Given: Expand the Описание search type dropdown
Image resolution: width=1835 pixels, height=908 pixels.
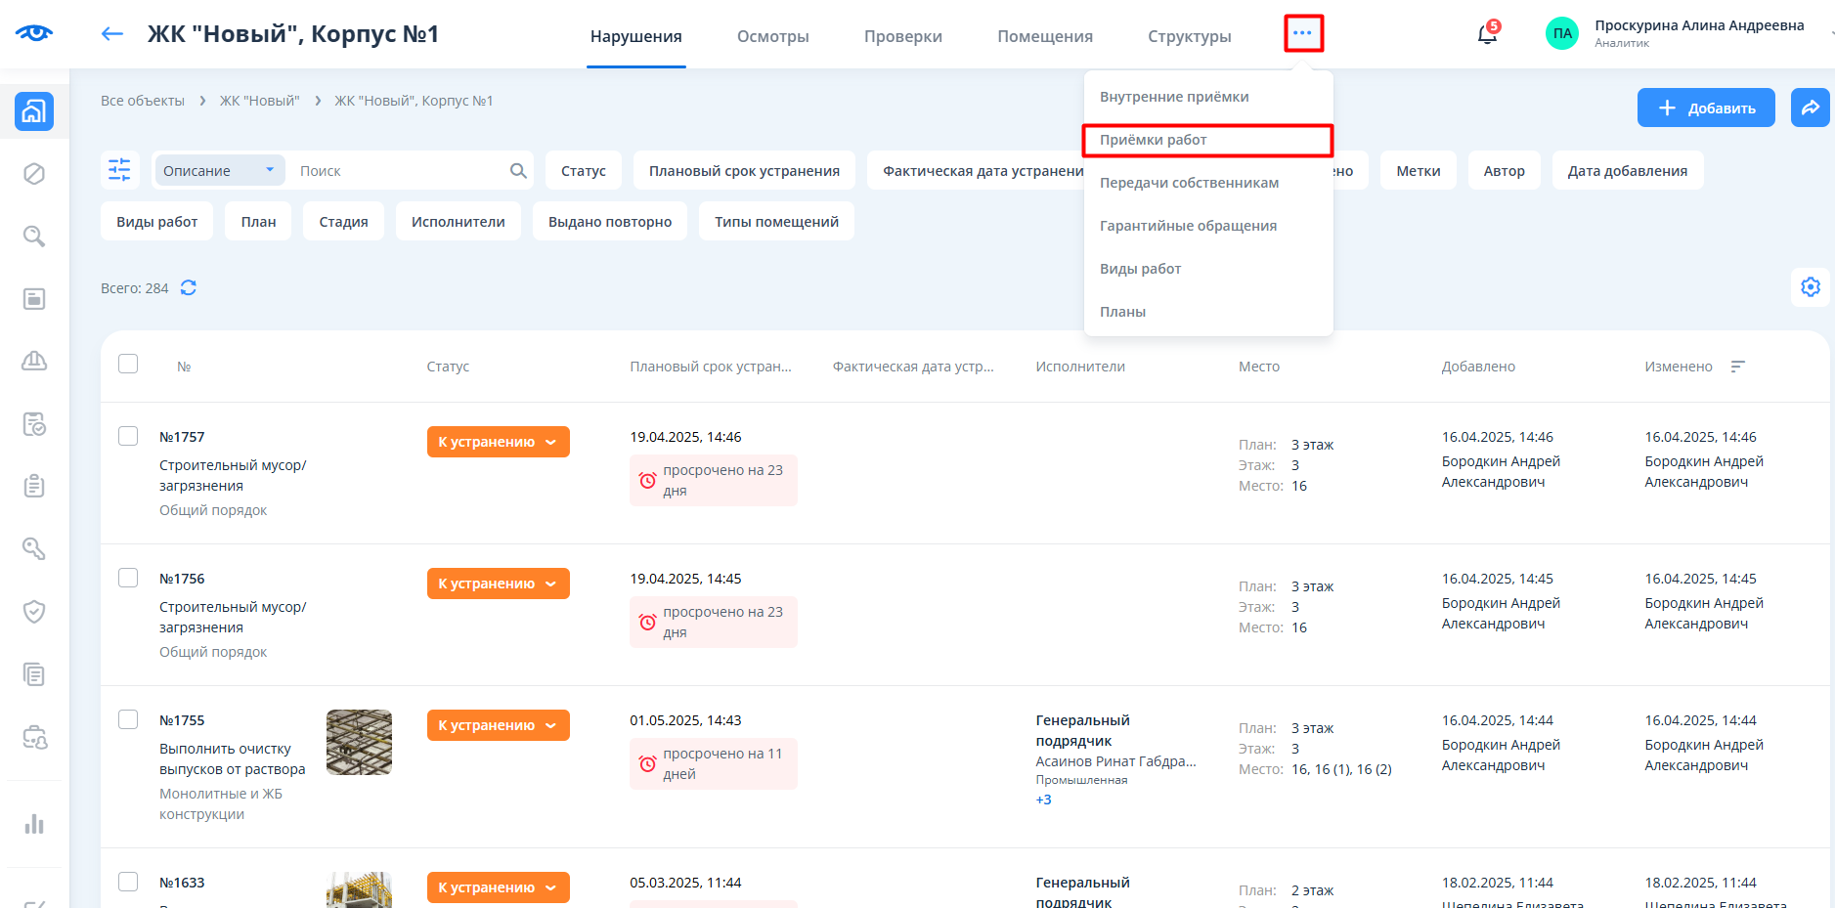Looking at the screenshot, I should tap(220, 171).
